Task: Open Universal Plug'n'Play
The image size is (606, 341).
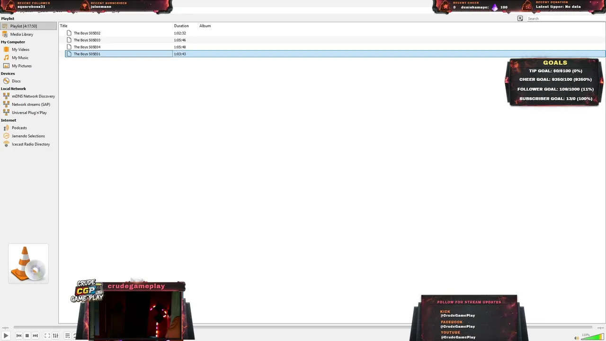Action: coord(28,113)
